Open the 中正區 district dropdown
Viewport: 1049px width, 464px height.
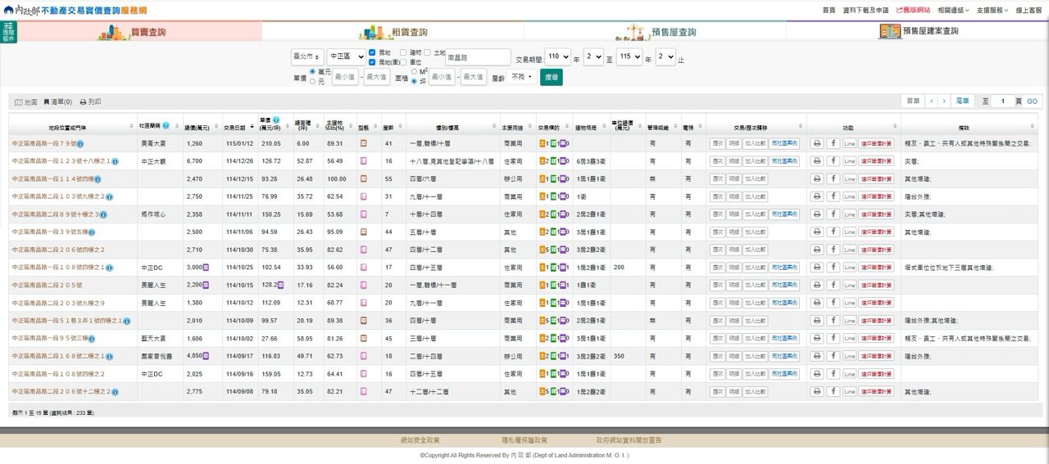tap(346, 57)
